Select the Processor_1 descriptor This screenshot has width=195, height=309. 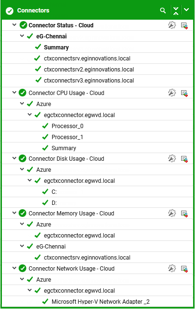(67, 137)
